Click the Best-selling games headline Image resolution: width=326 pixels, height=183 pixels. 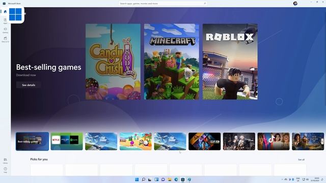click(x=49, y=67)
